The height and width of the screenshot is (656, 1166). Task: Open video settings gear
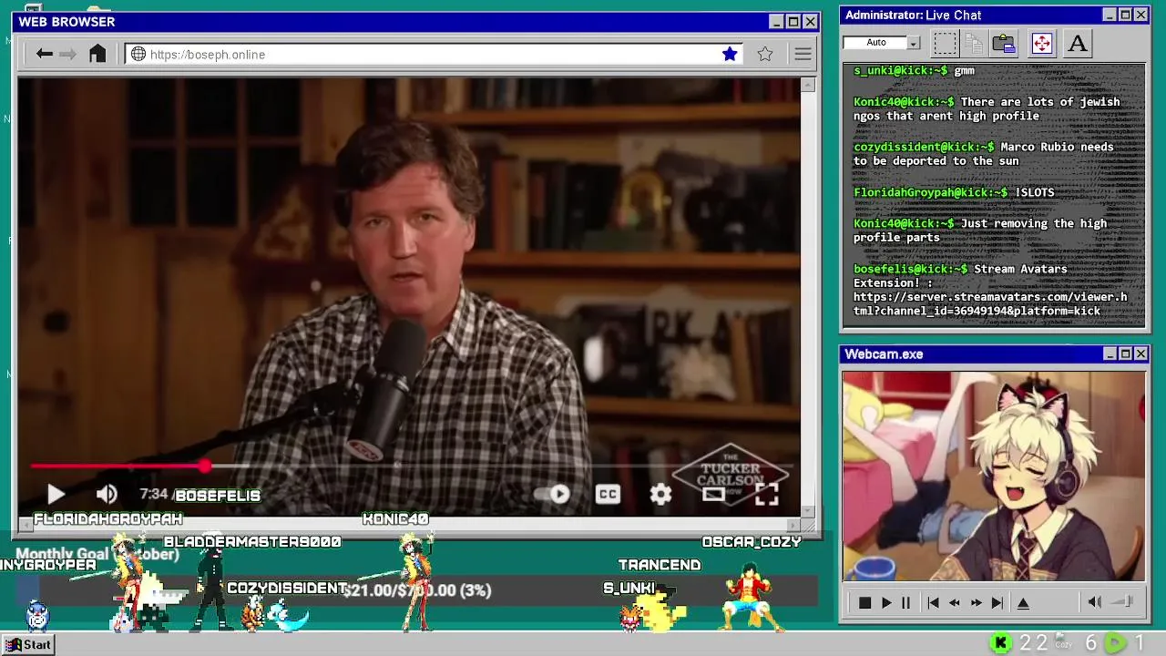pos(660,494)
